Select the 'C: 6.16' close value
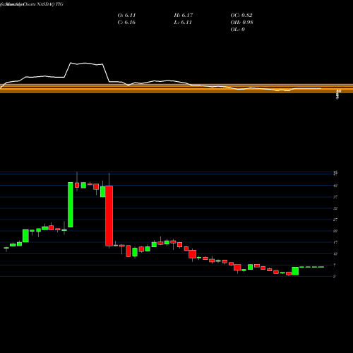This screenshot has width=353, height=353. [126, 23]
